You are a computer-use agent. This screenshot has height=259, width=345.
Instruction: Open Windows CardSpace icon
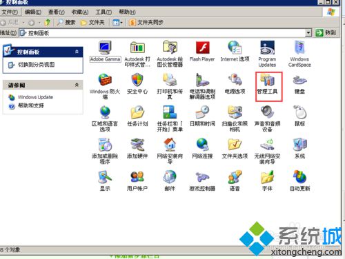click(299, 54)
